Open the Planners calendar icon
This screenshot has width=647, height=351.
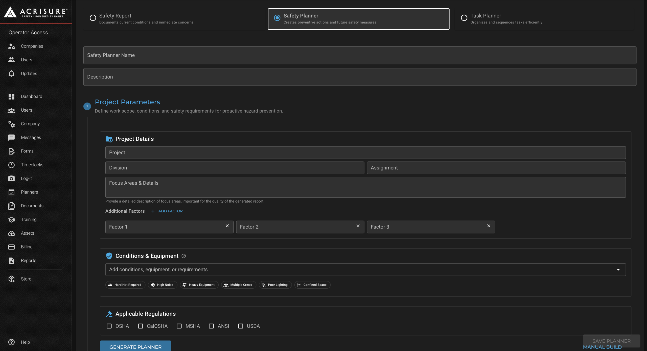11,192
